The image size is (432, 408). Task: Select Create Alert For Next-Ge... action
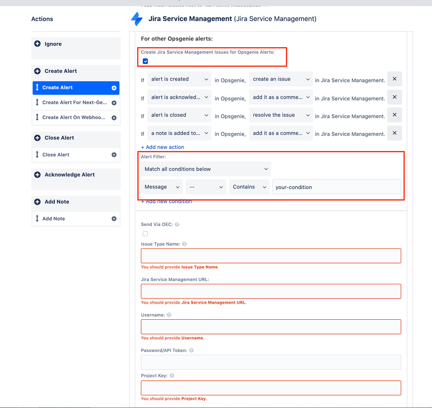click(76, 103)
